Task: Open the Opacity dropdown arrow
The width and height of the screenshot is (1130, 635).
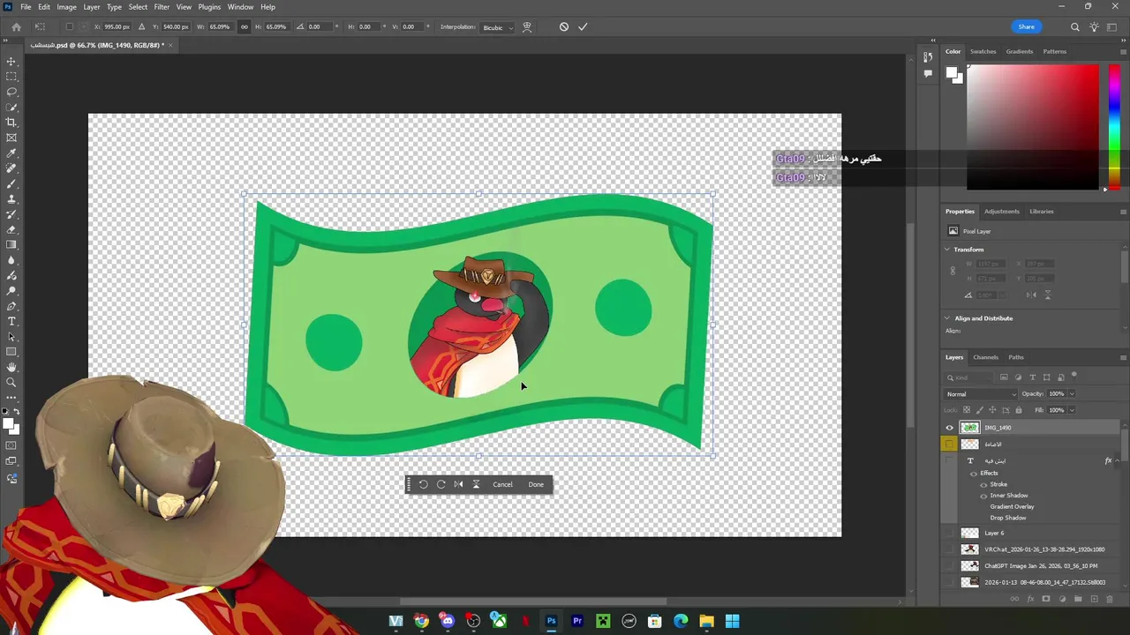Action: (1072, 394)
